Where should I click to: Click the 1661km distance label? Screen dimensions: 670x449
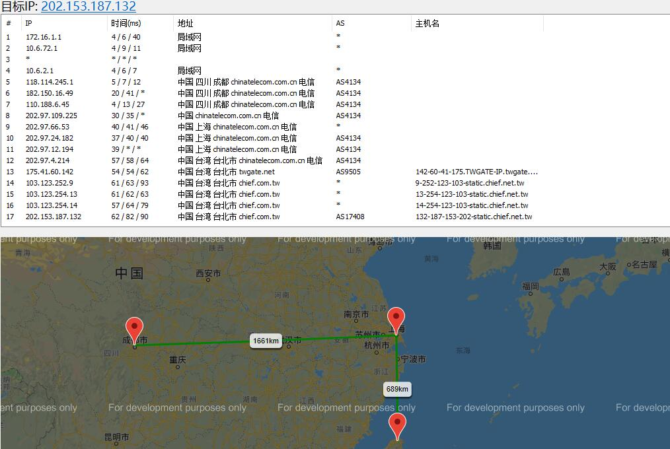click(266, 341)
